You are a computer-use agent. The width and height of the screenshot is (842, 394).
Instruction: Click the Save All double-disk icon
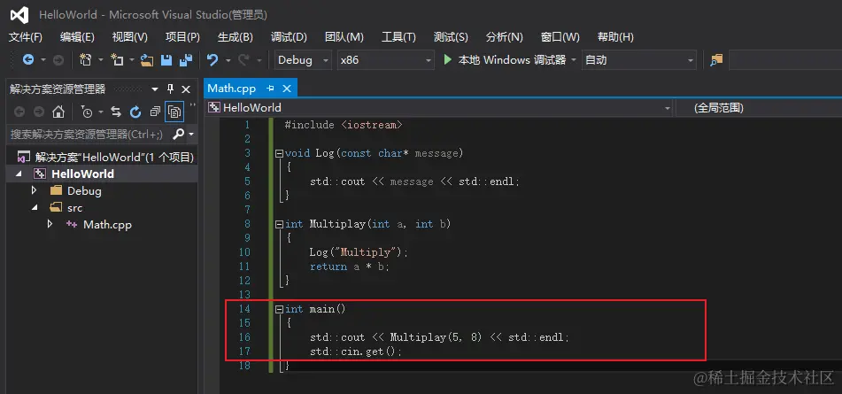pyautogui.click(x=186, y=60)
